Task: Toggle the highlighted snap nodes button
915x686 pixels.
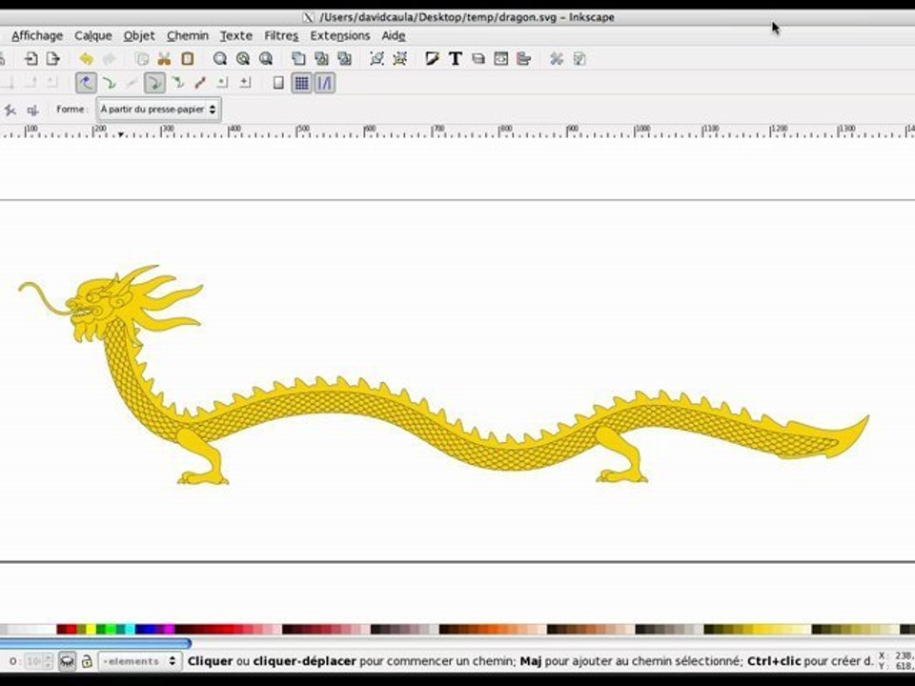Action: tap(154, 83)
